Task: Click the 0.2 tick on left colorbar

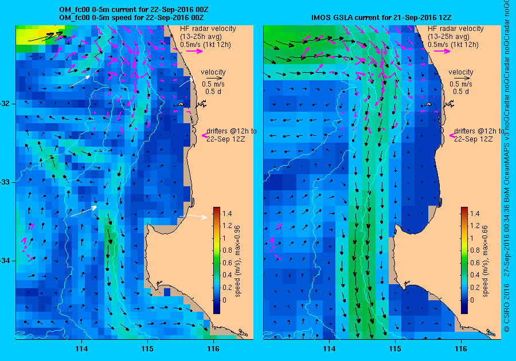Action: click(227, 287)
